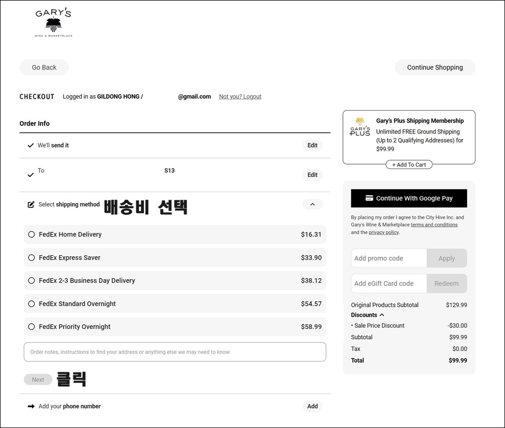The height and width of the screenshot is (428, 505).
Task: Click the CHECKOUT heading
Action: [37, 97]
